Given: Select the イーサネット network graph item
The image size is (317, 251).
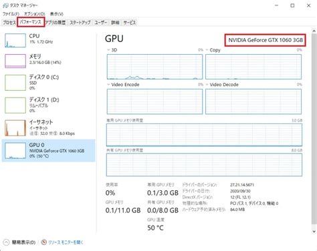Looking at the screenshot, I should [48, 128].
